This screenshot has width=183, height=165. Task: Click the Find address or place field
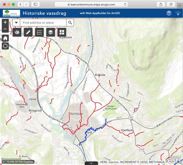[x=43, y=22]
